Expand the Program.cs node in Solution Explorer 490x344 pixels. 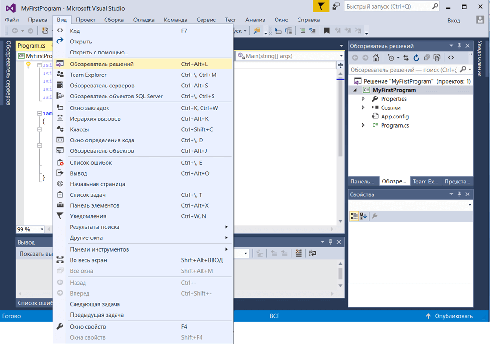click(x=363, y=125)
